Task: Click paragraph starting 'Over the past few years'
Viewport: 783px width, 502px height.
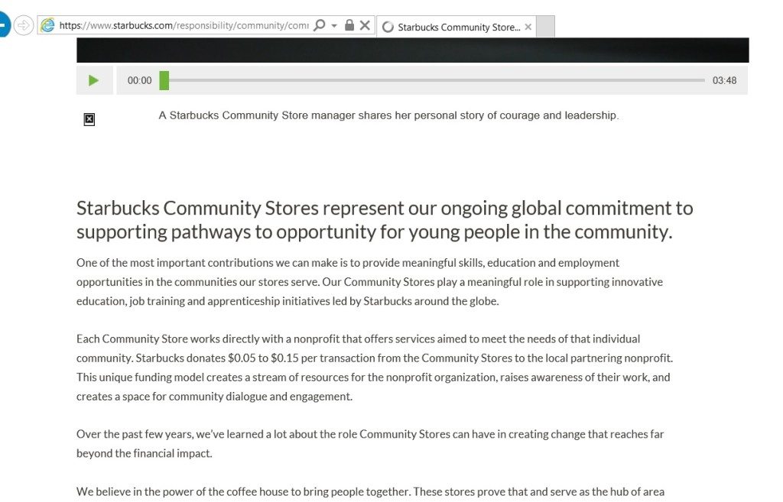Action: (x=370, y=444)
